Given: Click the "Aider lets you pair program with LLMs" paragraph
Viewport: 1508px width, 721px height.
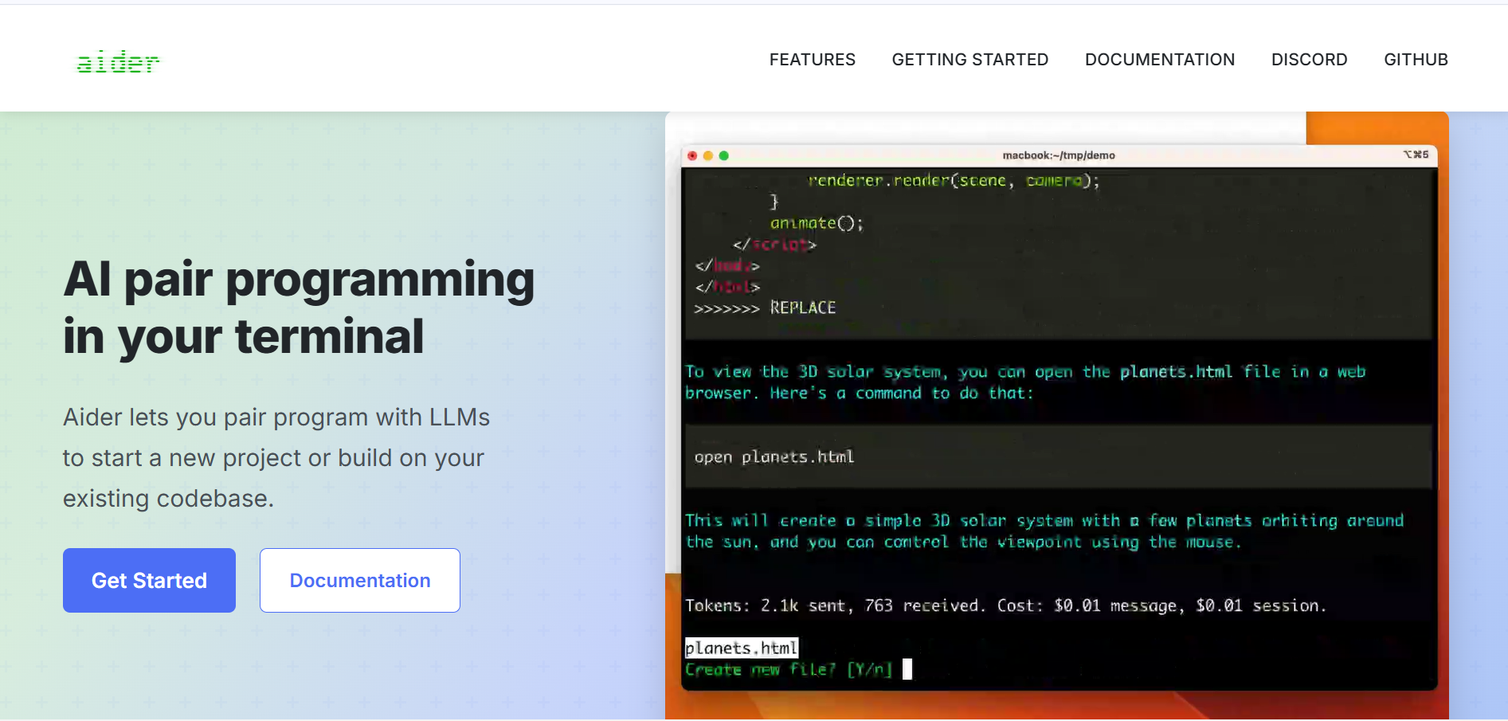Looking at the screenshot, I should 276,457.
